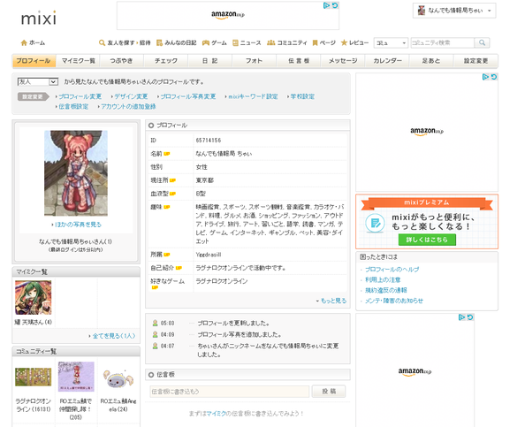Open the friend search magnifier icon
Image resolution: width=517 pixels, height=427 pixels.
click(x=102, y=42)
